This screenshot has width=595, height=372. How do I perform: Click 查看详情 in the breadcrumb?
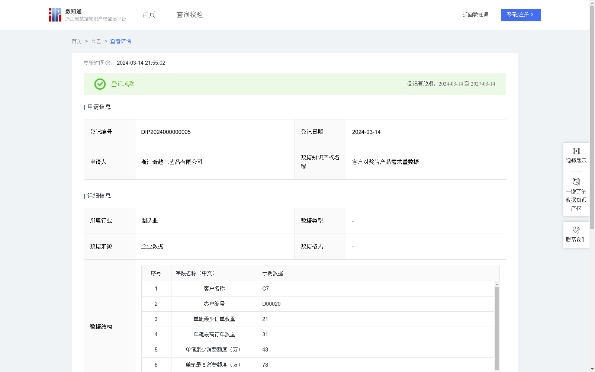coord(120,41)
